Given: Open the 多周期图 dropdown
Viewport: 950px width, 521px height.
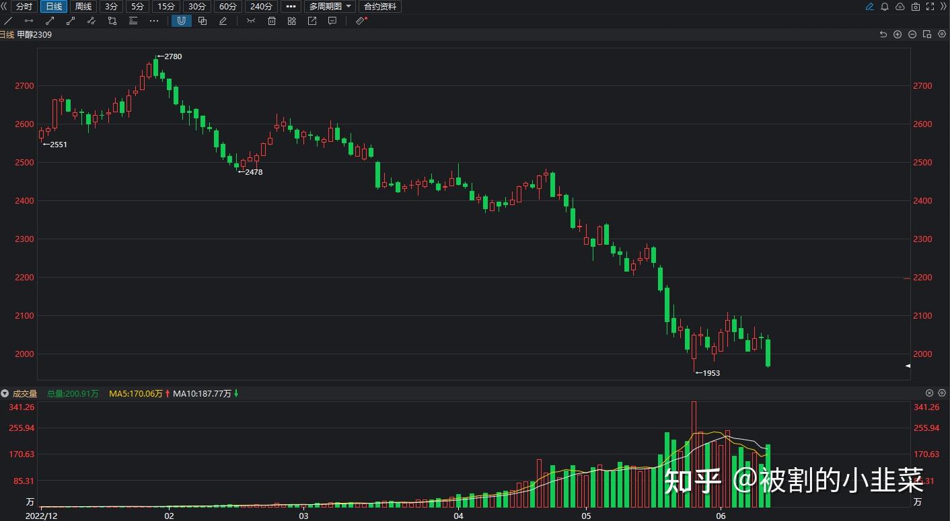Looking at the screenshot, I should [x=329, y=6].
